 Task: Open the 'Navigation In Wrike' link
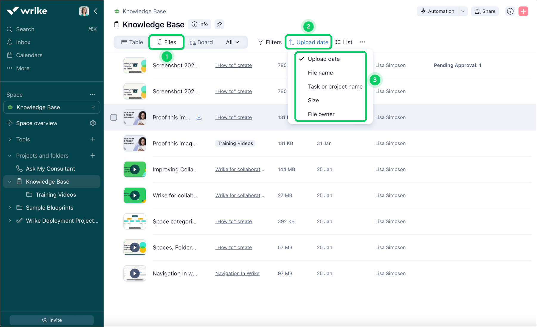point(237,273)
